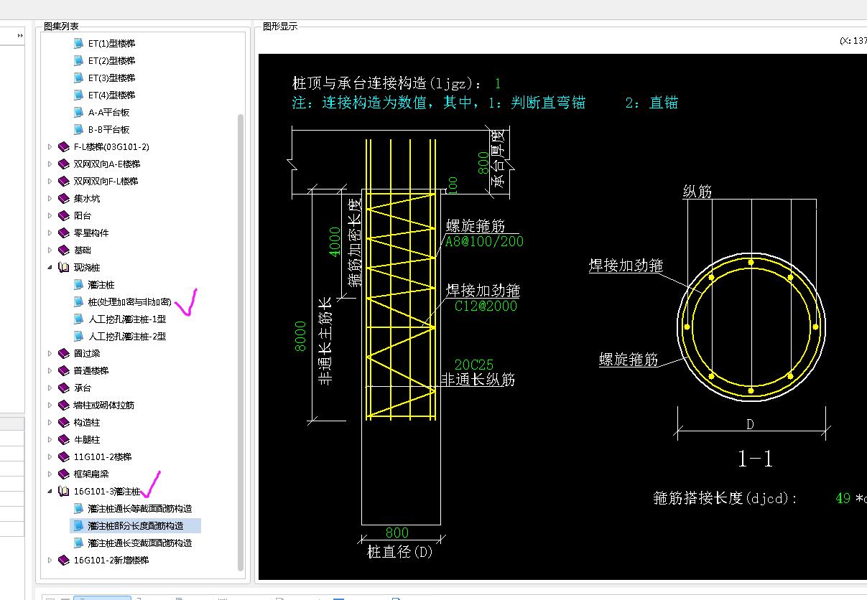This screenshot has width=867, height=600.
Task: Expand the 承台 tree node
Action: [x=50, y=388]
